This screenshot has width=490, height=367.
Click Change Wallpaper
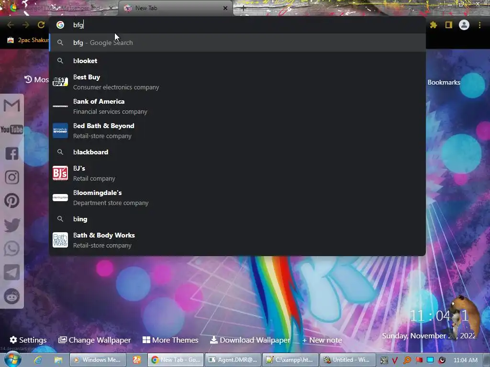(x=95, y=340)
